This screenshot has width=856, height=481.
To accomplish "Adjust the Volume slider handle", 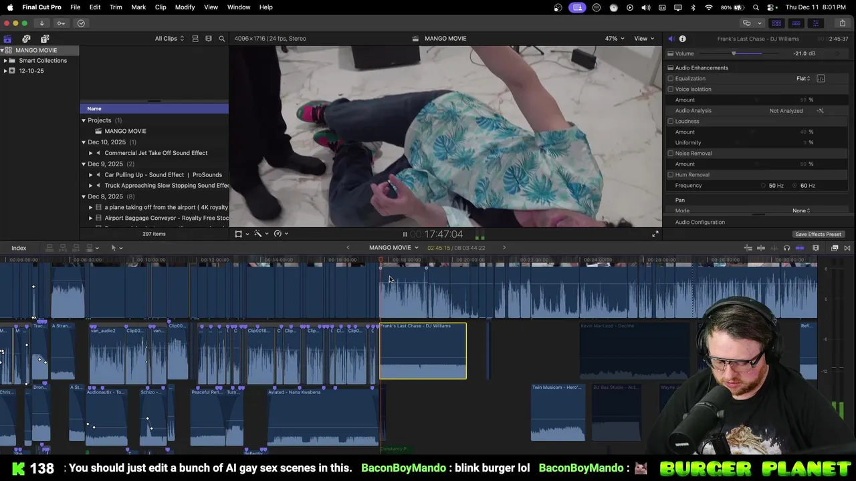I will tap(734, 53).
